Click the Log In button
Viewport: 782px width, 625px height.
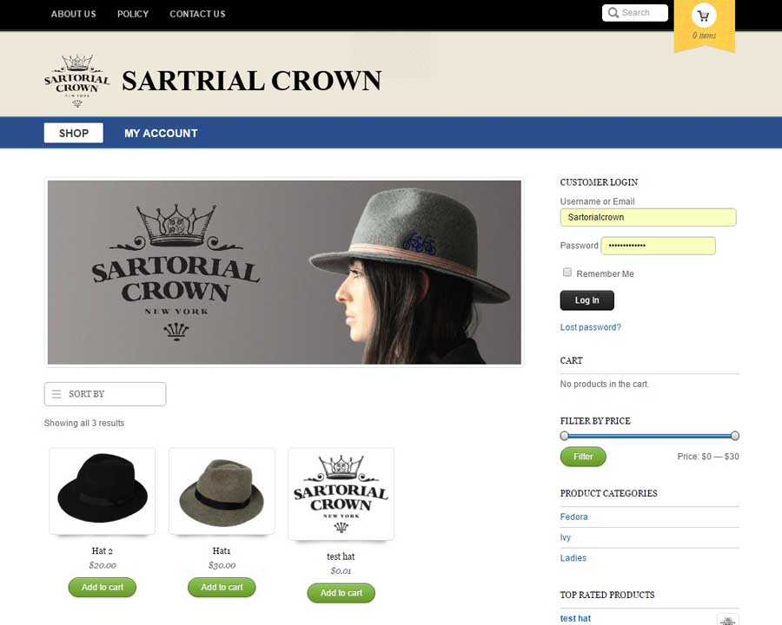click(x=587, y=300)
